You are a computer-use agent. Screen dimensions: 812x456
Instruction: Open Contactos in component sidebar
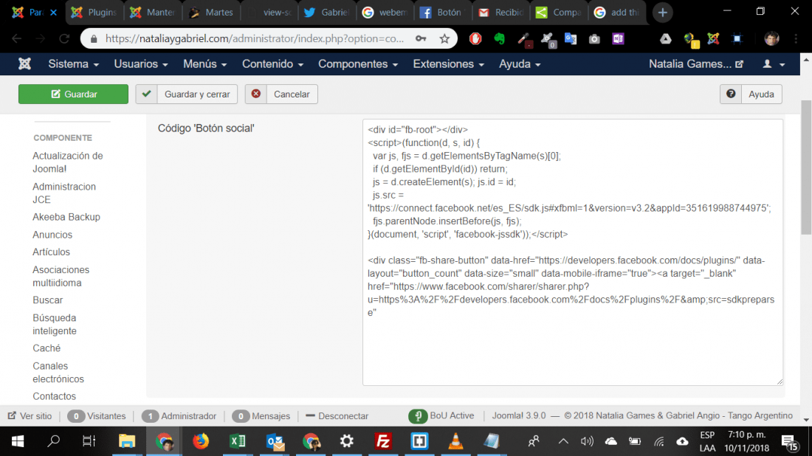coord(55,396)
